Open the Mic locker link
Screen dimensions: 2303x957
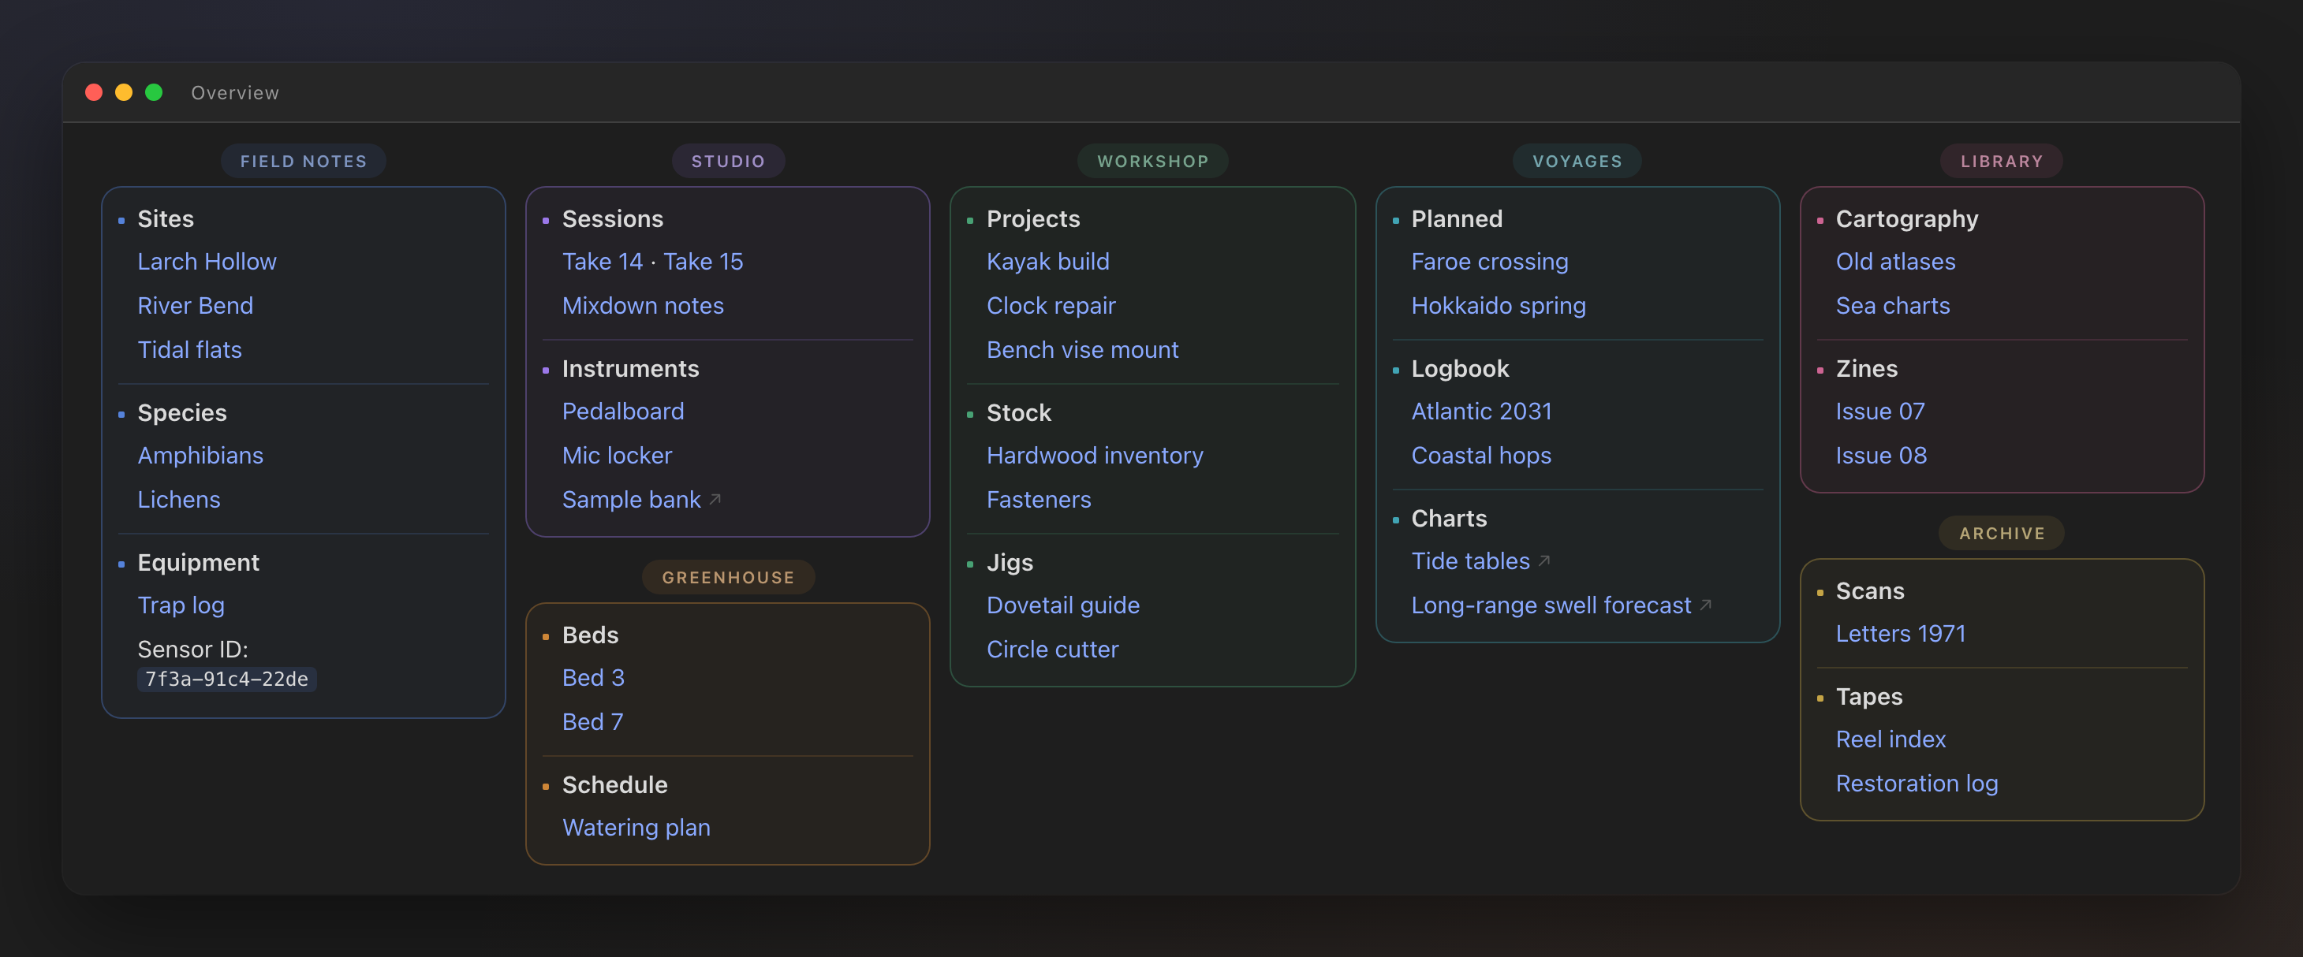617,456
